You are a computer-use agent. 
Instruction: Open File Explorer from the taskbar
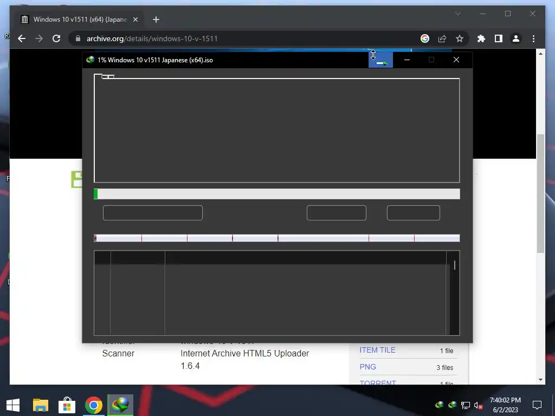[40, 405]
